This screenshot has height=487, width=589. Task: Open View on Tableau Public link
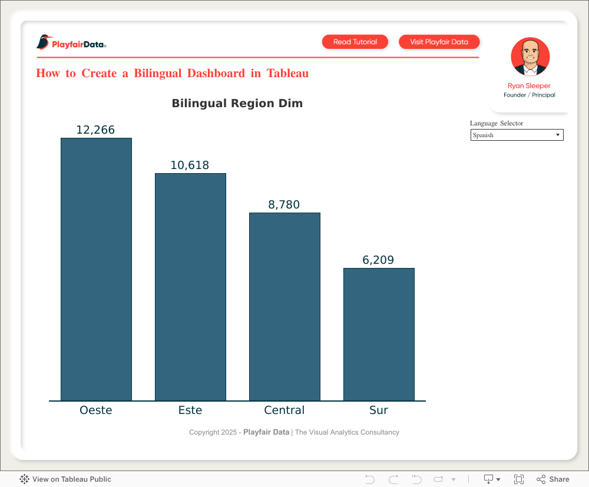pos(71,479)
